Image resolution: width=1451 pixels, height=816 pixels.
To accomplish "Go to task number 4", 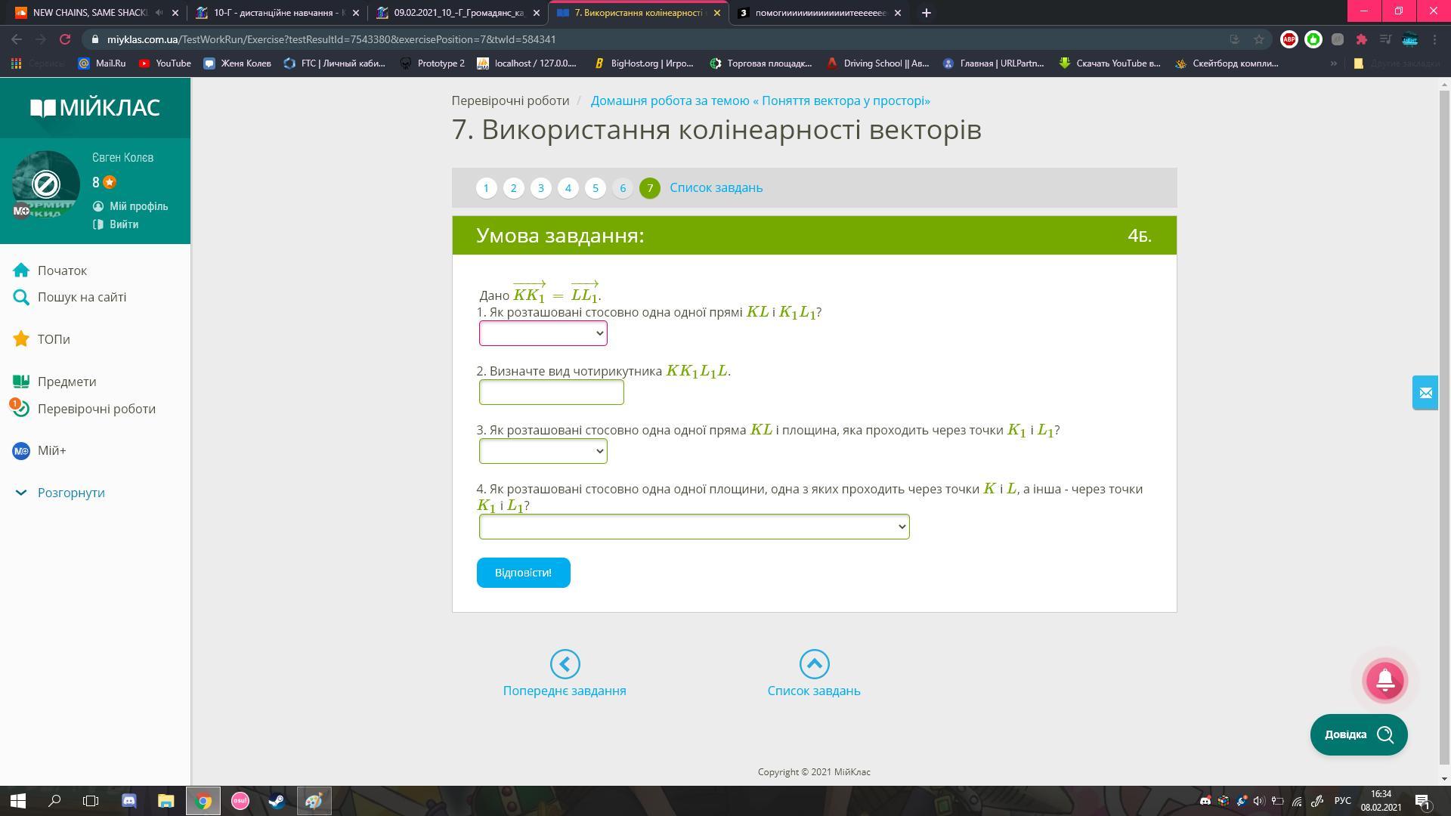I will tap(568, 187).
